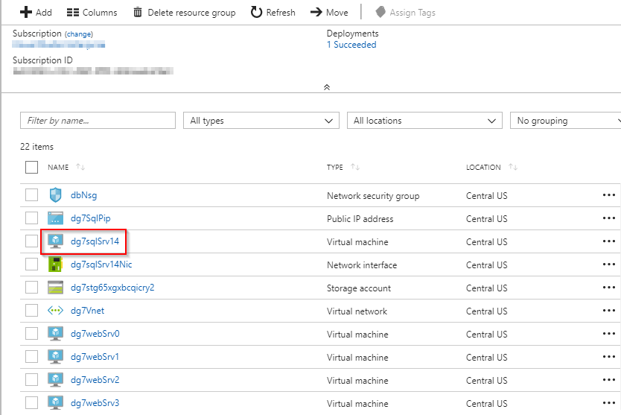Open the dg7webSrv1 resource link

click(95, 357)
